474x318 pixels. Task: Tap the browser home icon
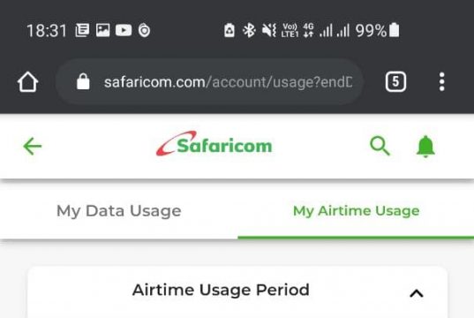(28, 81)
